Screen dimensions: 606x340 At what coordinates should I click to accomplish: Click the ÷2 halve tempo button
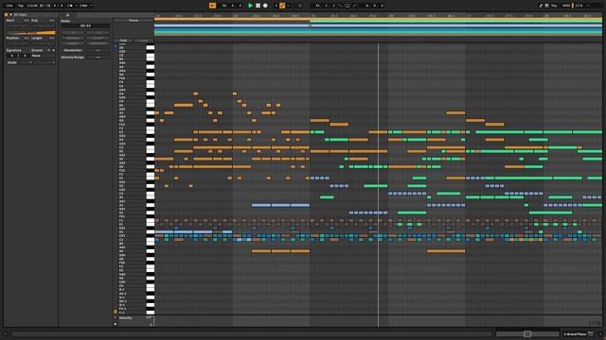[73, 33]
